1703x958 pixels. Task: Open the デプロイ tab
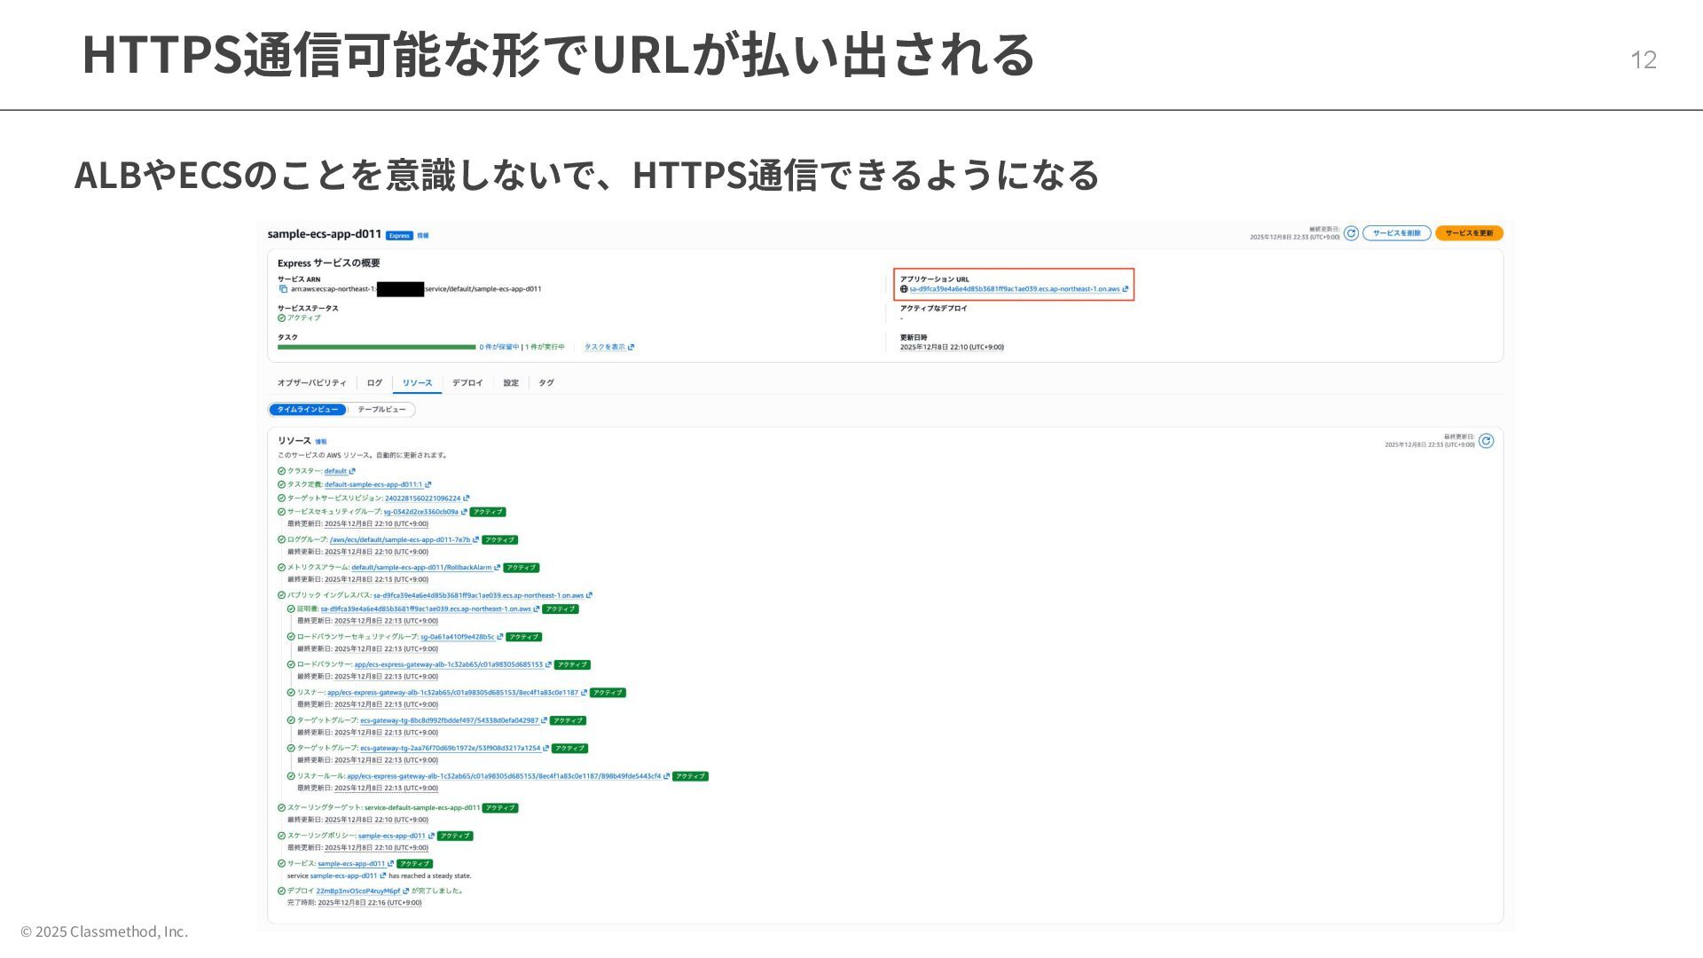(467, 383)
